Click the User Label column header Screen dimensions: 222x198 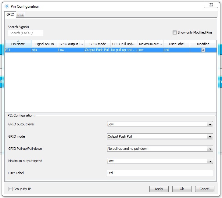click(x=177, y=44)
